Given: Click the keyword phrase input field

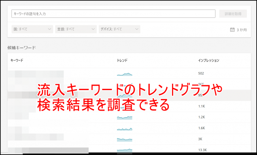Looking at the screenshot, I should pyautogui.click(x=113, y=13).
